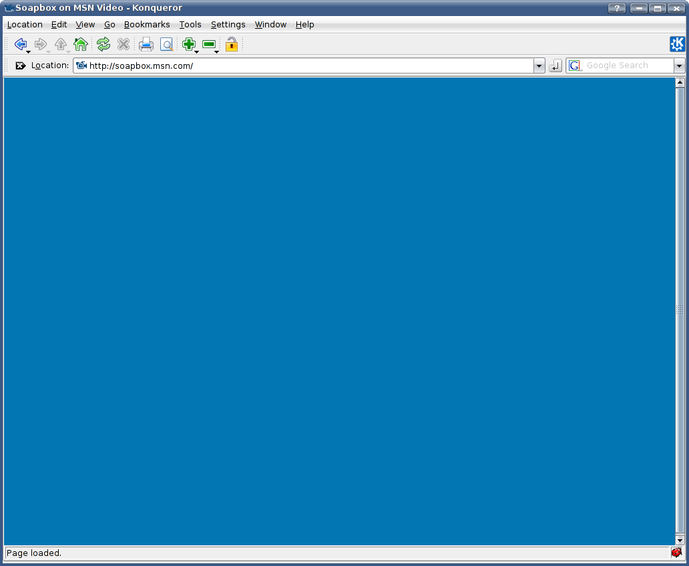689x566 pixels.
Task: Go to the Home page icon
Action: point(81,44)
